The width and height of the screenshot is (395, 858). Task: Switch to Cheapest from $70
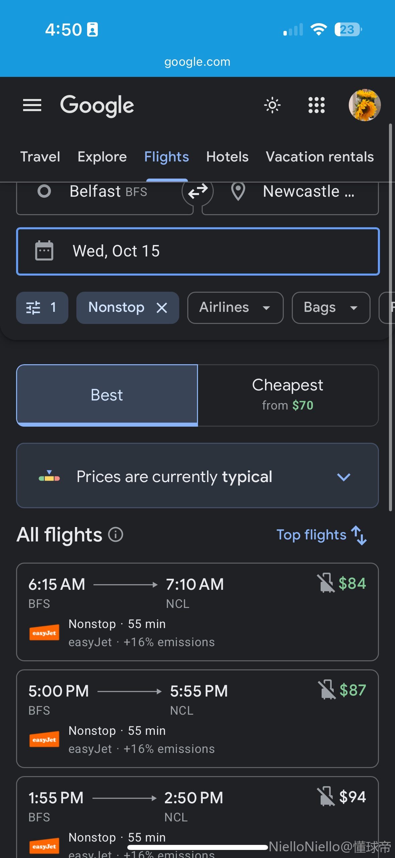(287, 395)
